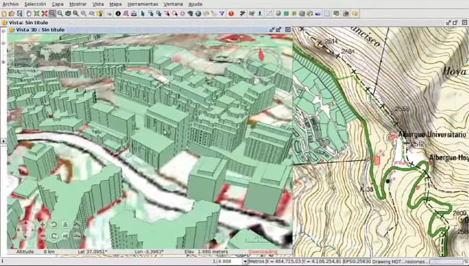Click the red stop icon in the toolbar
The height and width of the screenshot is (266, 469).
pos(231,13)
